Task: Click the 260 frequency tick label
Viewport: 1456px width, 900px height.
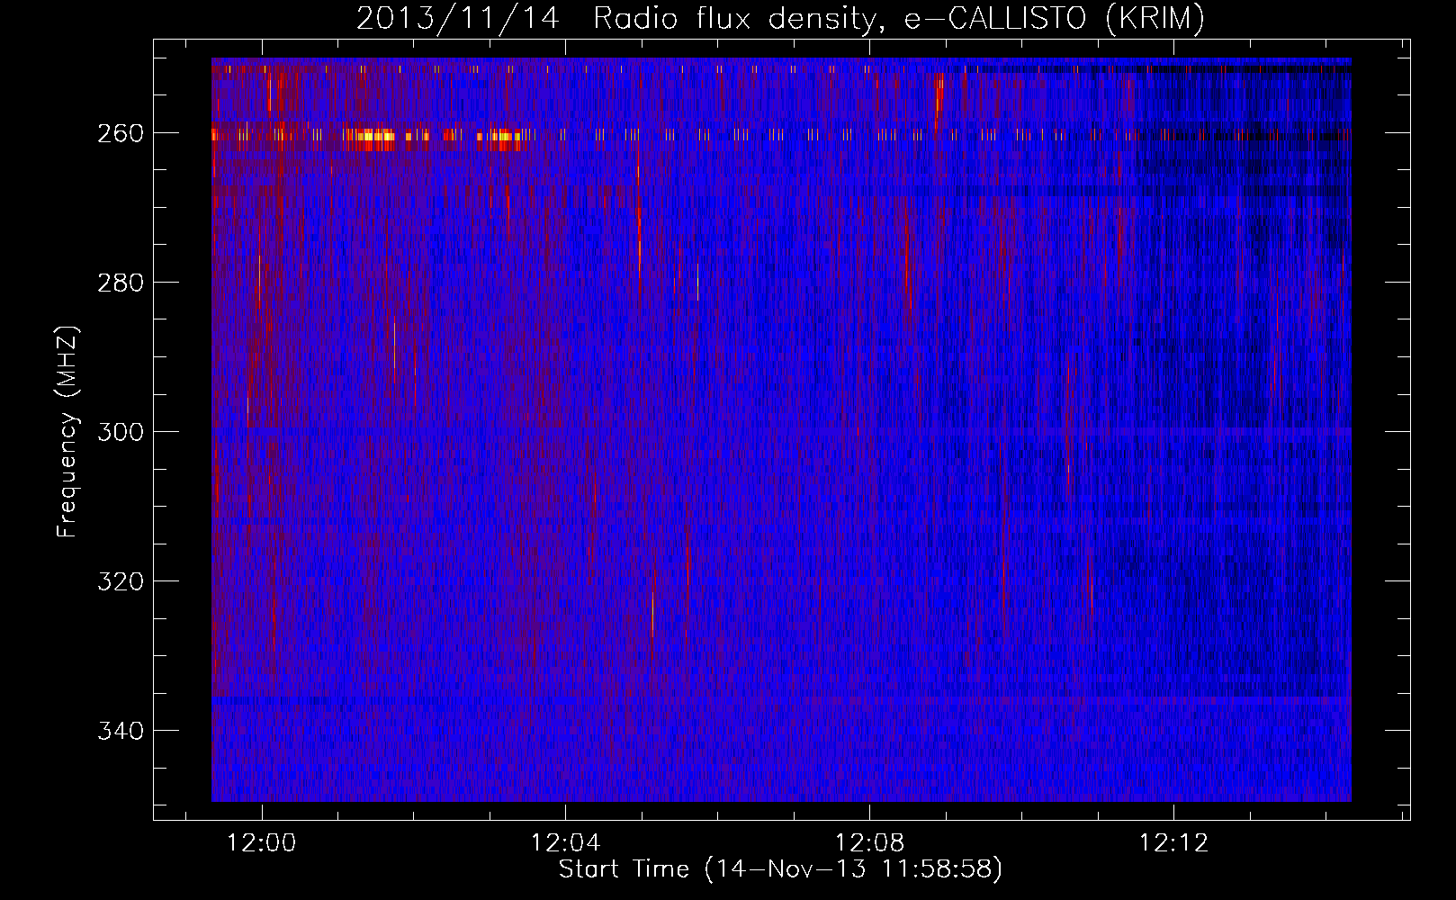Action: coord(121,133)
